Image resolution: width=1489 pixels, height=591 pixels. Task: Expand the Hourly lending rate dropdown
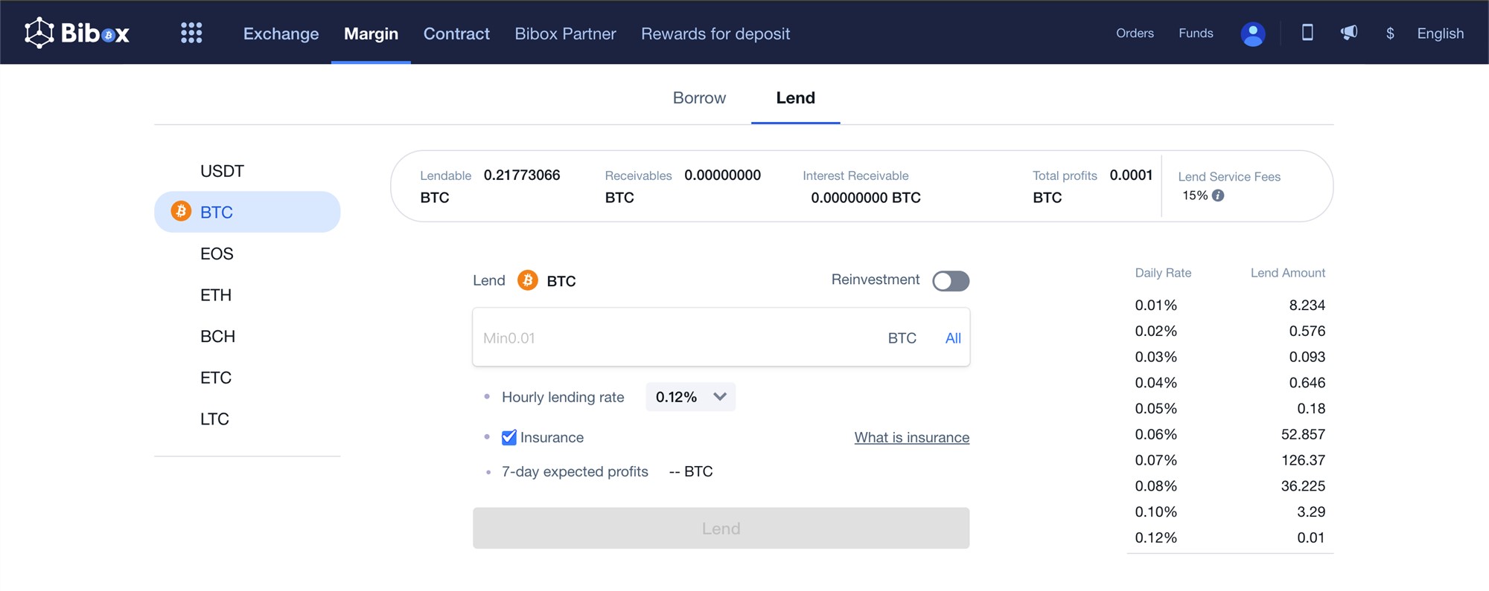[x=690, y=397]
